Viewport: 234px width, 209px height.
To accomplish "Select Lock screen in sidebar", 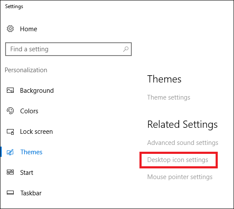I will click(36, 132).
